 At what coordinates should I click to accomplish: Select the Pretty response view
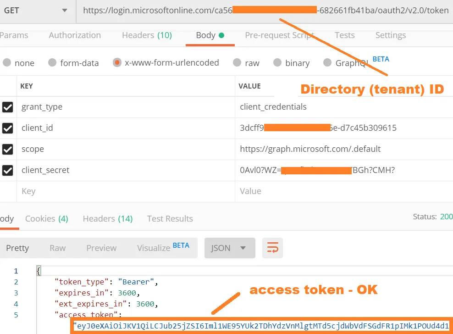click(17, 248)
